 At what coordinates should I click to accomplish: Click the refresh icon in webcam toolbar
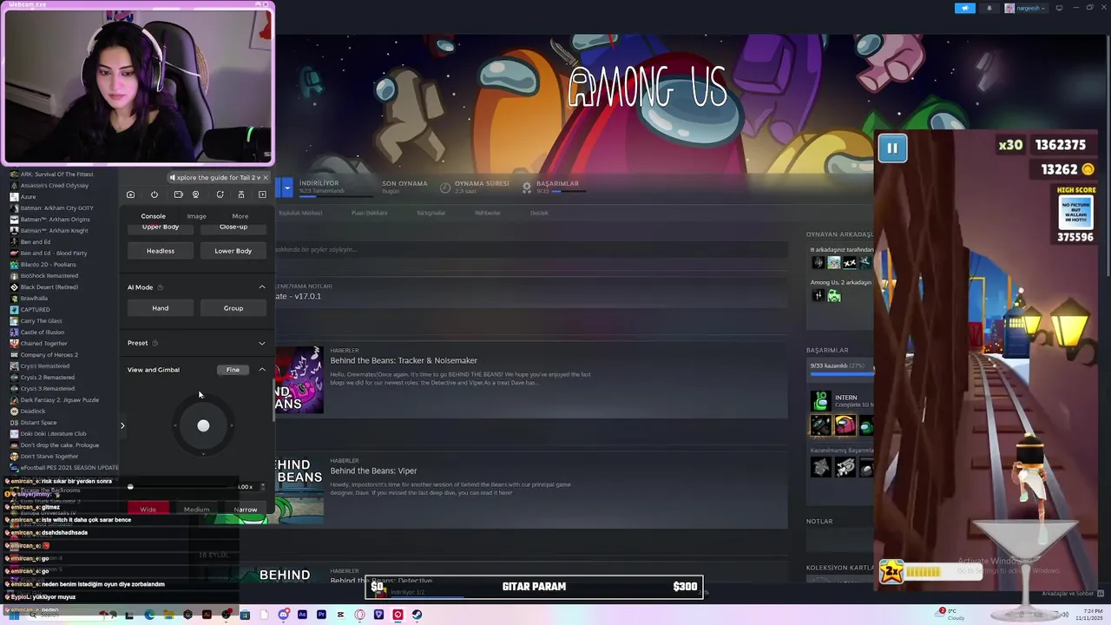220,194
